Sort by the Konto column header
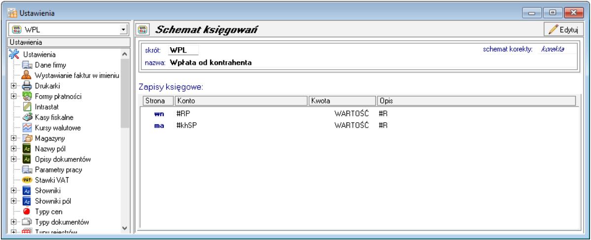 240,101
